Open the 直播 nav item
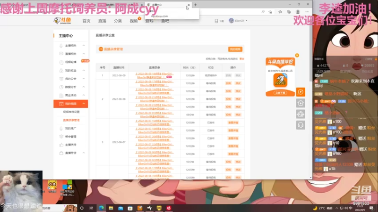The width and height of the screenshot is (378, 212). [102, 21]
